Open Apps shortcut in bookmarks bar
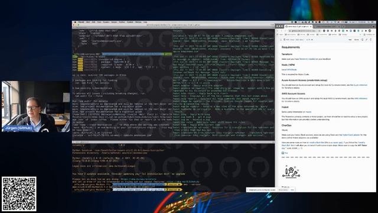The height and width of the screenshot is (213, 378). pos(280,34)
